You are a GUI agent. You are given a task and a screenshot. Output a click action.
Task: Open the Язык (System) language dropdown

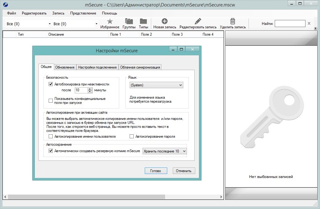tap(156, 85)
